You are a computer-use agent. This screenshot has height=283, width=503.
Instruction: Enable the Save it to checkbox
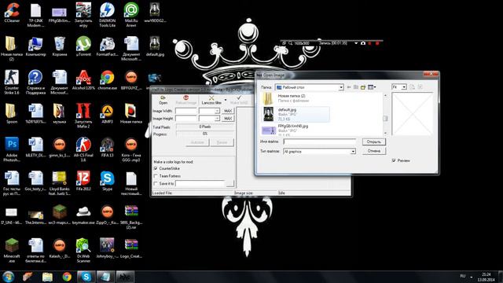(x=156, y=183)
